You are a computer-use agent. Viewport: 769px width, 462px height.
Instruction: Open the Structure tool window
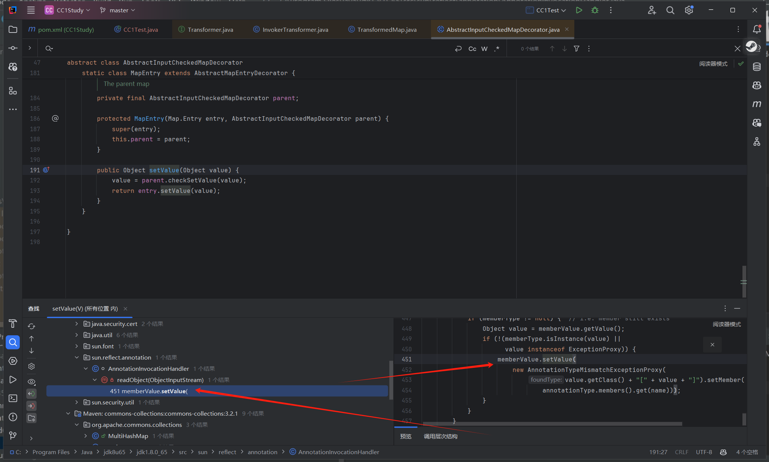click(x=13, y=91)
